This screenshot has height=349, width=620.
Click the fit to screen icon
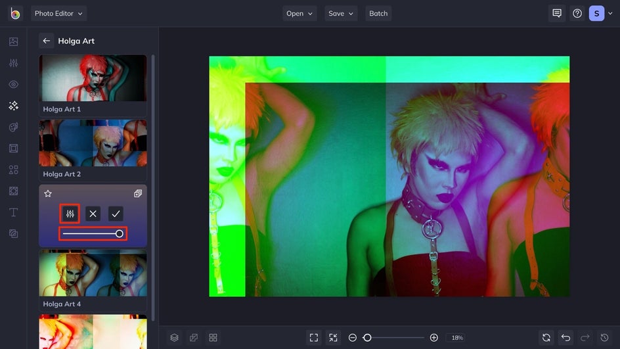(314, 338)
